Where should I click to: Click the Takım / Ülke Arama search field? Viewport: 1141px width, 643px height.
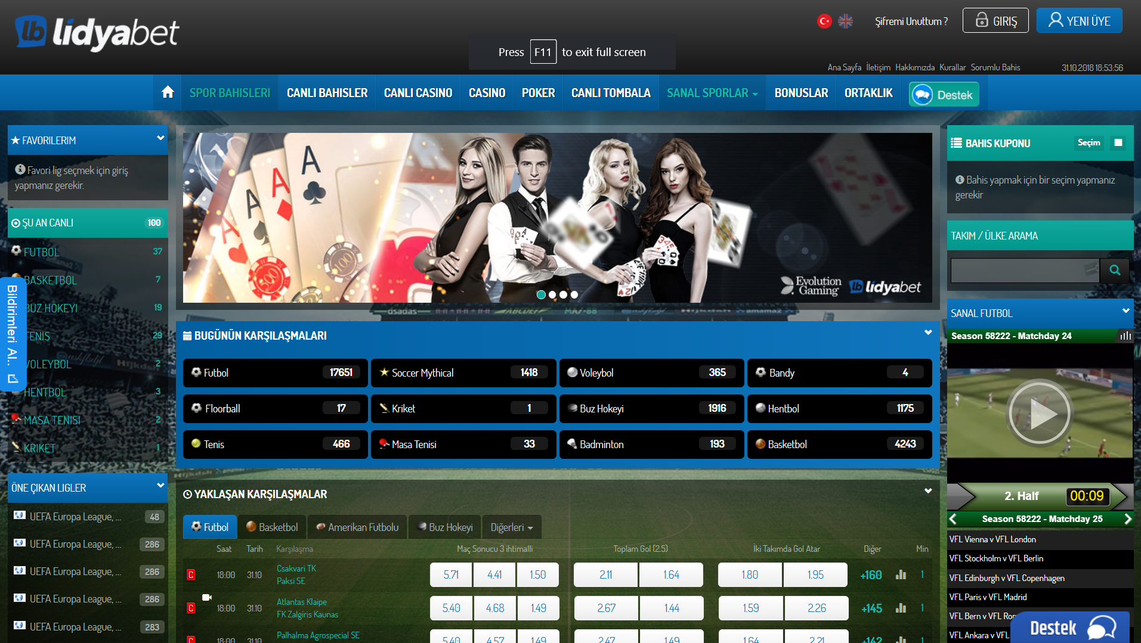1025,271
